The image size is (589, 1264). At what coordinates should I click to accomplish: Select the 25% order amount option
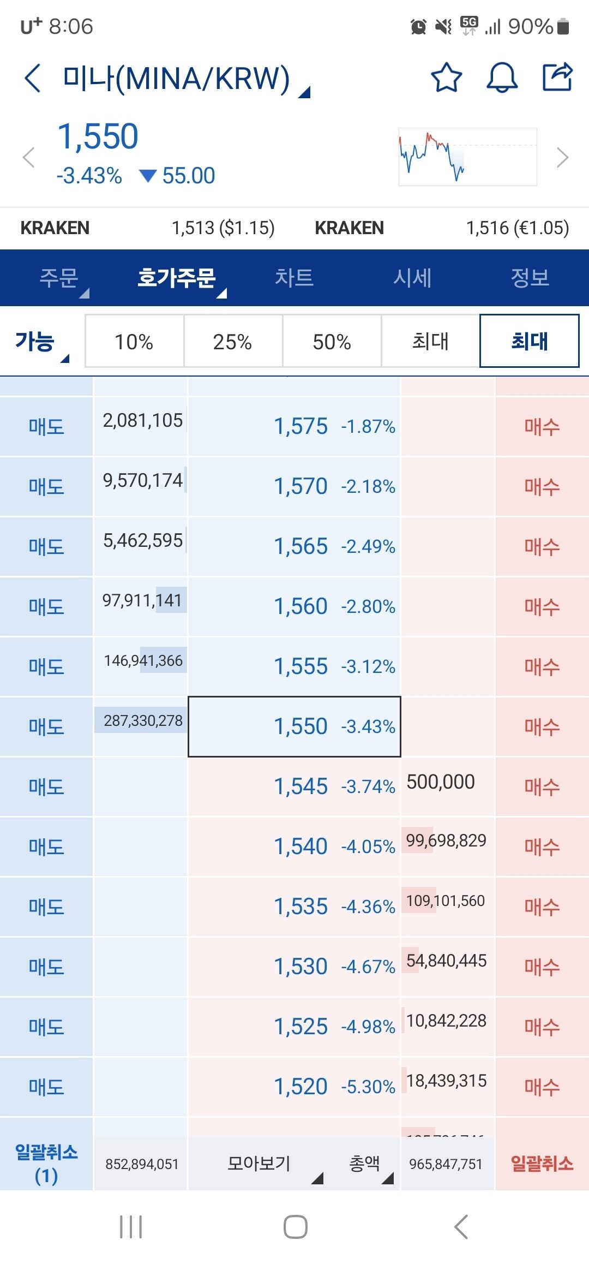(x=232, y=341)
